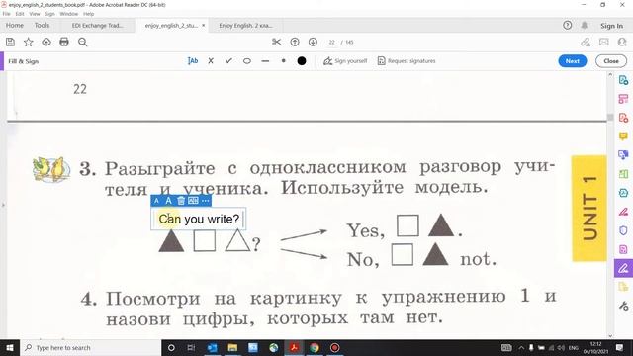This screenshot has width=633, height=356.
Task: Select the dot tool
Action: pos(284,61)
